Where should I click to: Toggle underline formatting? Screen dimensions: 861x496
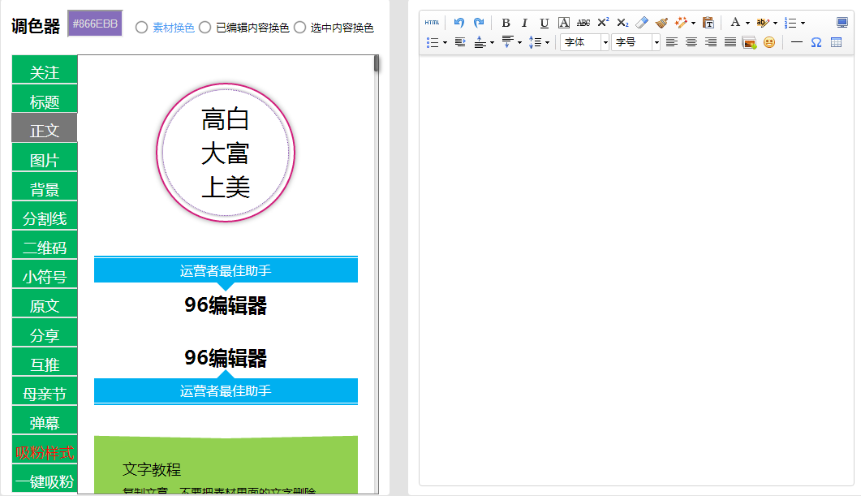click(x=545, y=23)
